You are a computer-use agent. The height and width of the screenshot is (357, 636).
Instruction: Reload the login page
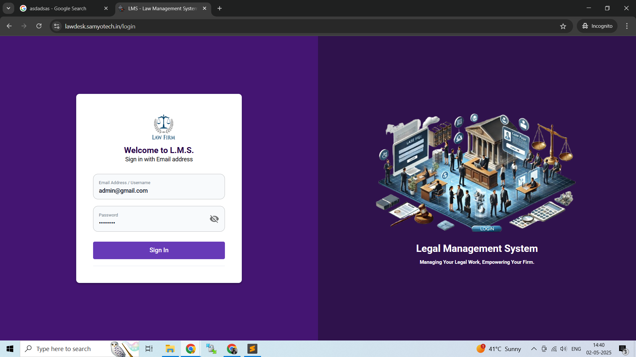coord(39,26)
